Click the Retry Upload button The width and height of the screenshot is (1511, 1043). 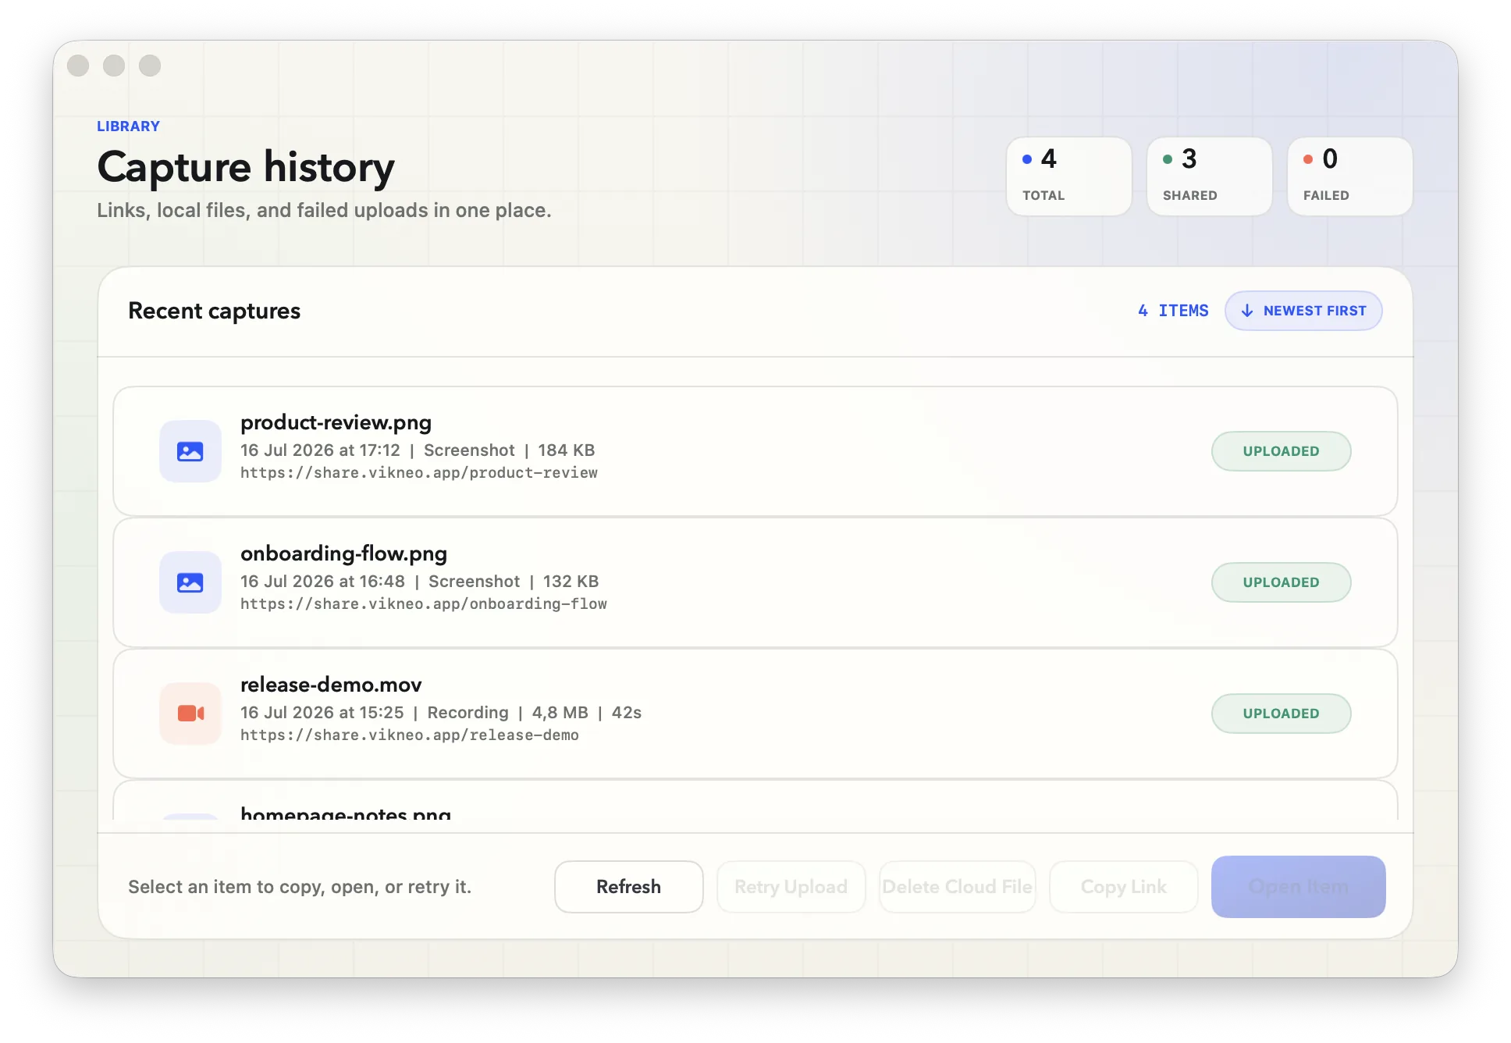791,887
